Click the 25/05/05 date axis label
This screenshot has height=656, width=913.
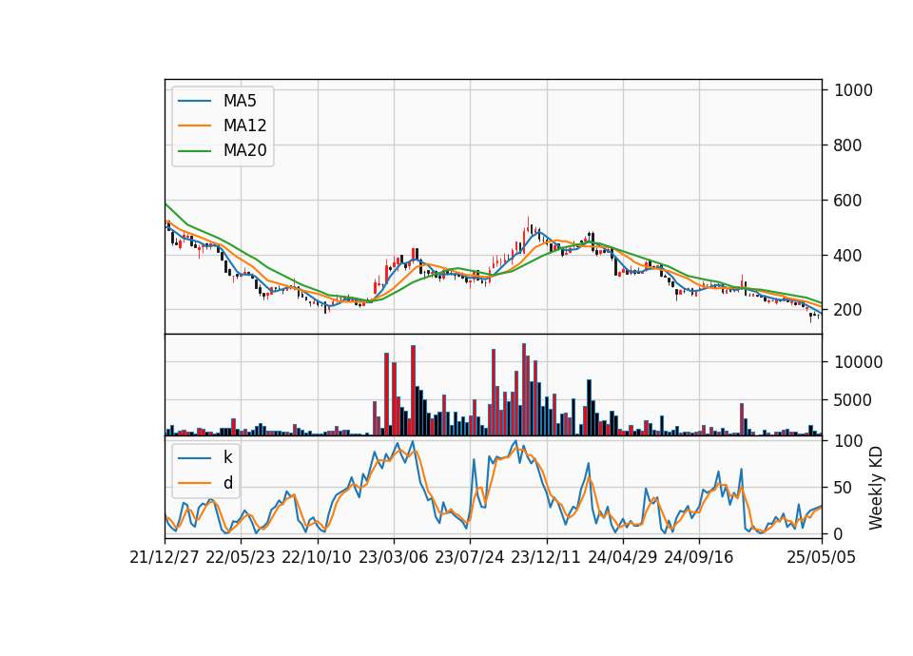pyautogui.click(x=822, y=557)
